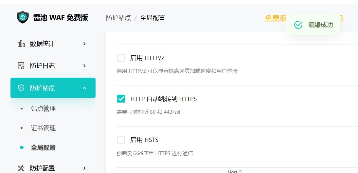Screen dimensions: 358x173
Task: Click the 防护日志 log document icon
Action: coord(21,66)
